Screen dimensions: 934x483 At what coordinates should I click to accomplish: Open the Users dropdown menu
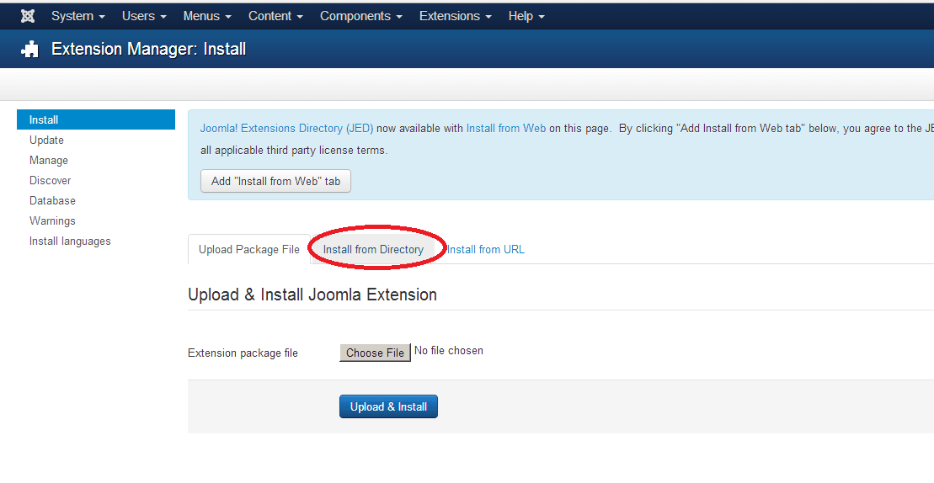pos(144,16)
